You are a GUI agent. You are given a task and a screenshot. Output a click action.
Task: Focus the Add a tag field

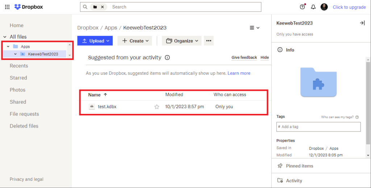318,127
